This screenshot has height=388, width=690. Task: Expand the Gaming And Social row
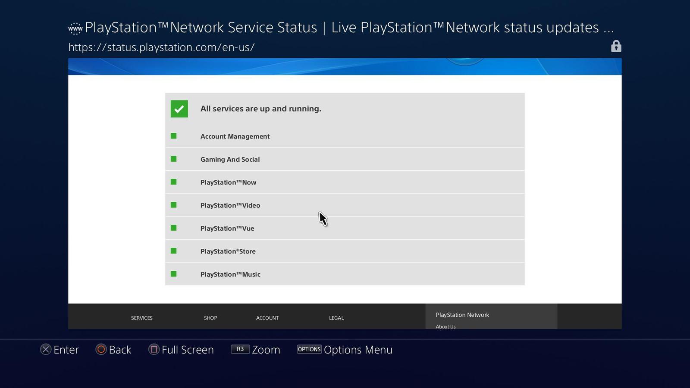(x=230, y=160)
